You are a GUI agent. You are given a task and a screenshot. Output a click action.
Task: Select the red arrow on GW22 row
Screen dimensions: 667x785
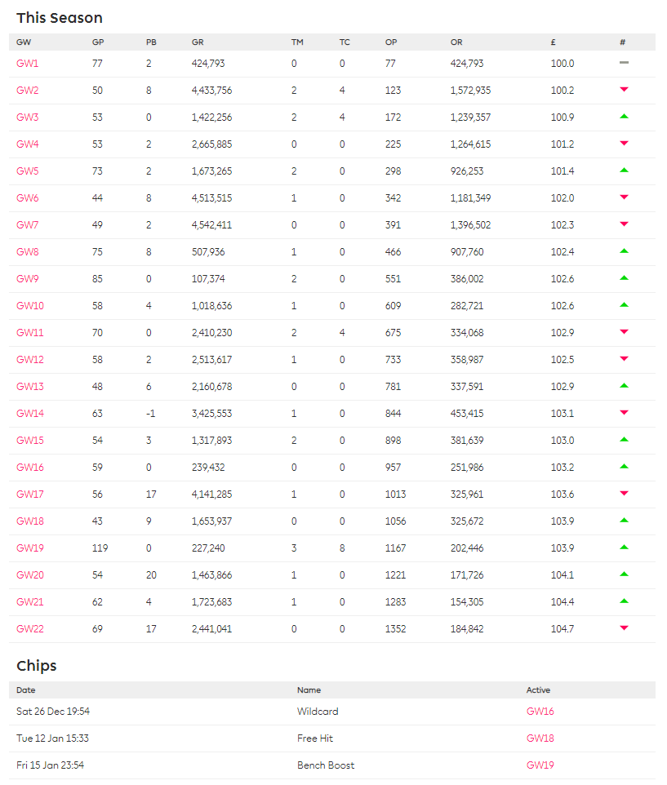point(625,628)
